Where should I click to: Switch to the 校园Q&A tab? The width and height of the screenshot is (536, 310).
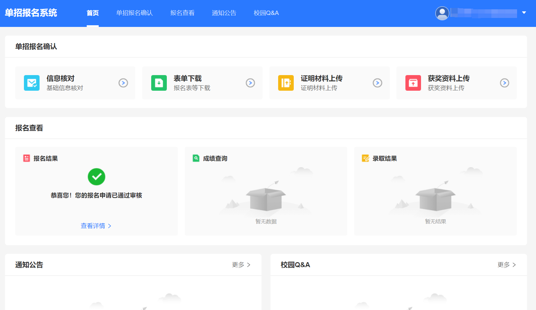tap(266, 13)
